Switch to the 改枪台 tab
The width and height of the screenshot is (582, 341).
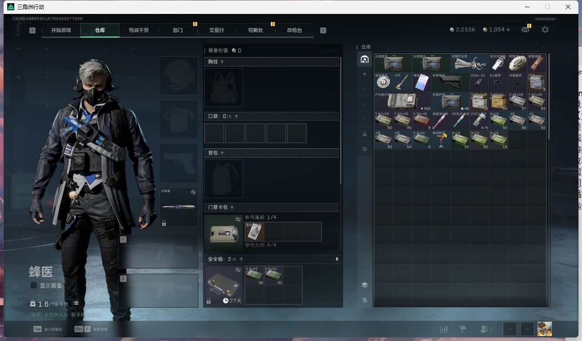[x=294, y=30]
